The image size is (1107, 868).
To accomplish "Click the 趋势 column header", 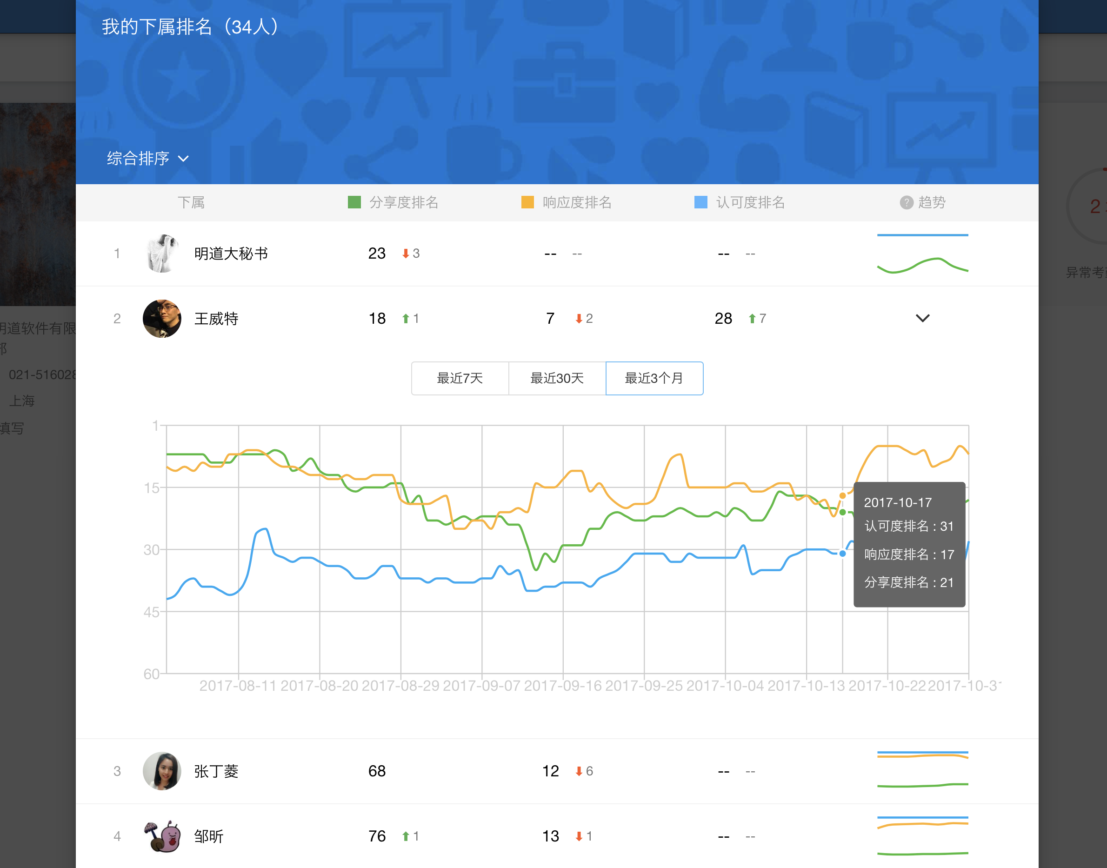I will (x=932, y=202).
